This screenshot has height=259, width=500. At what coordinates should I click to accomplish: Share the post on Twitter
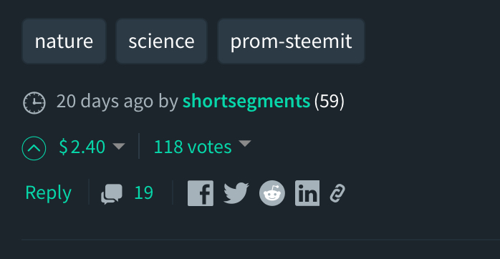236,193
